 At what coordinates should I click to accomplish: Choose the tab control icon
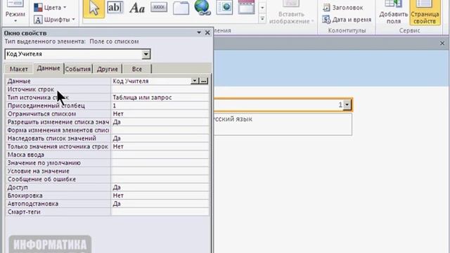click(181, 8)
